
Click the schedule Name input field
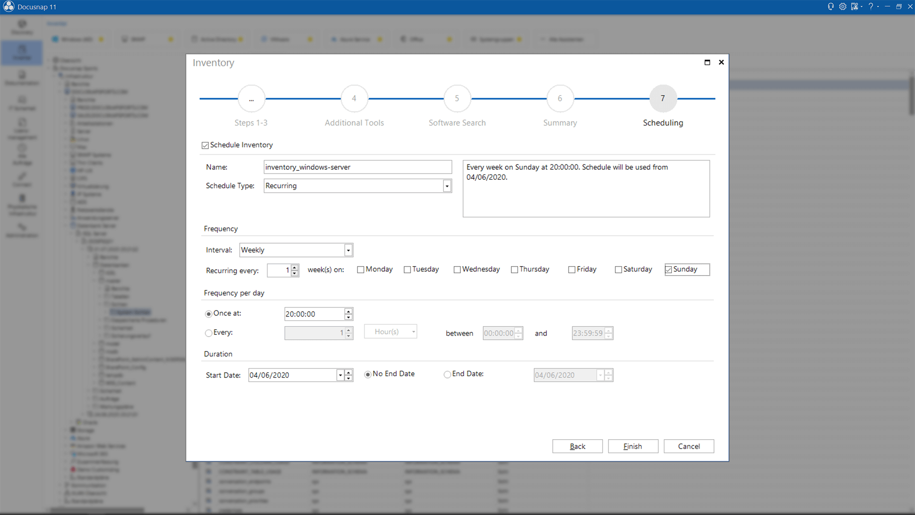357,167
